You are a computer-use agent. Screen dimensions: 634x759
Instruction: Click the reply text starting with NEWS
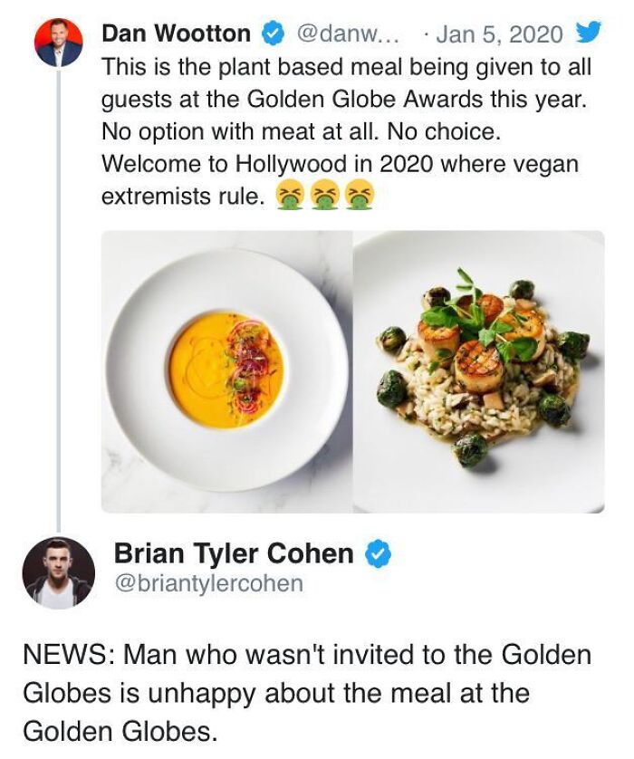307,693
